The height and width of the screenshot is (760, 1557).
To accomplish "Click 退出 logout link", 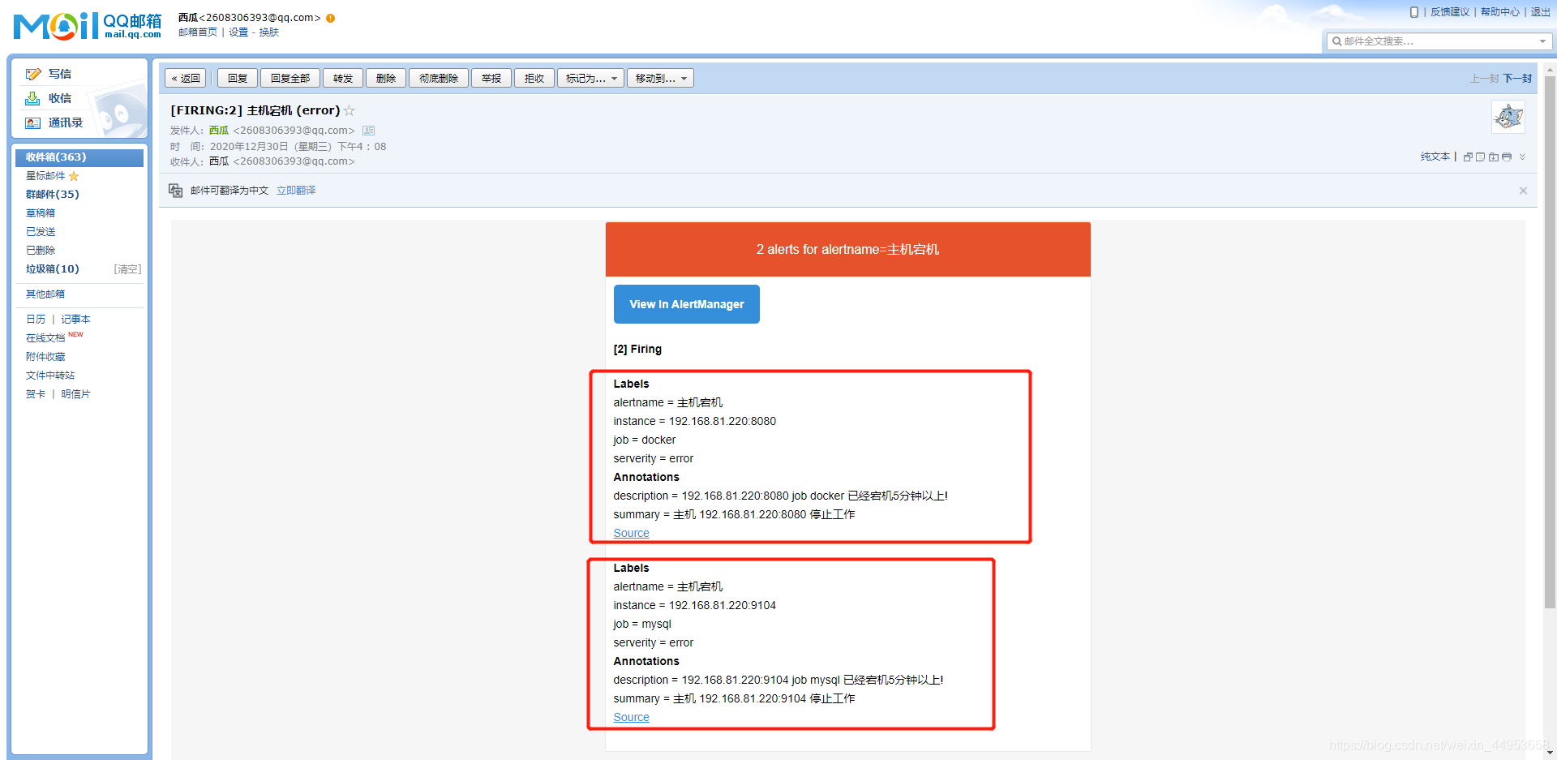I will [1541, 12].
